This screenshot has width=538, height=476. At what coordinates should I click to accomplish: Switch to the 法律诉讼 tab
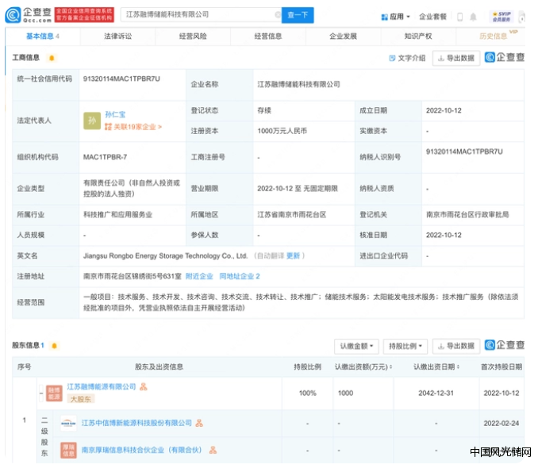coord(117,36)
